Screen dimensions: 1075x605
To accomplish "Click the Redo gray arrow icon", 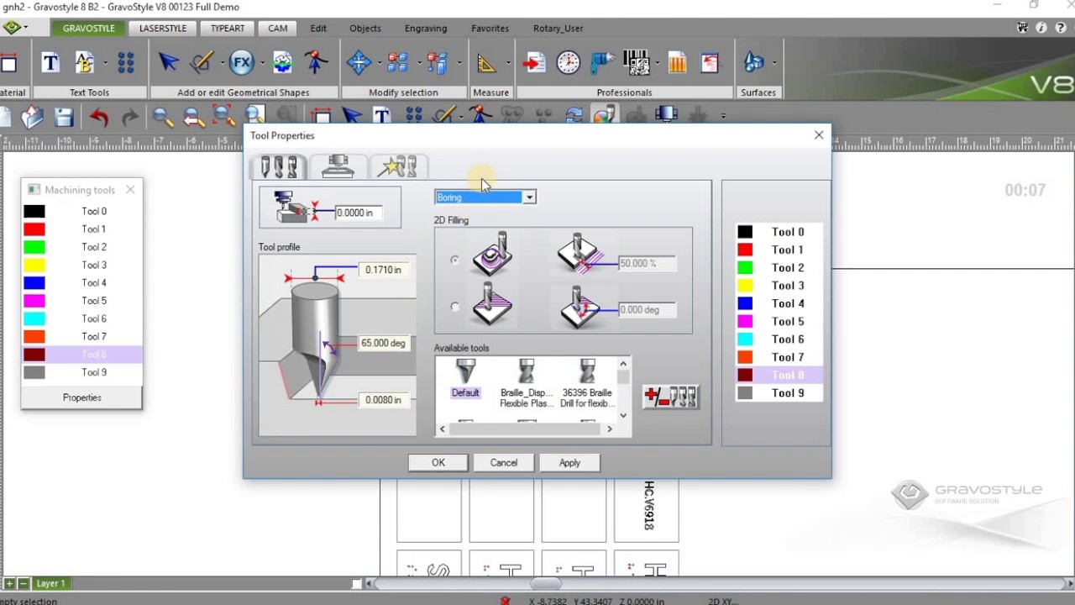I will point(129,117).
